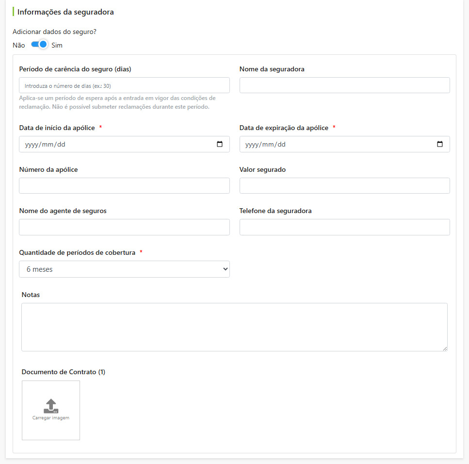Viewport: 469px width, 464px height.
Task: Click the upload arrow icon for contract document
Action: click(51, 406)
